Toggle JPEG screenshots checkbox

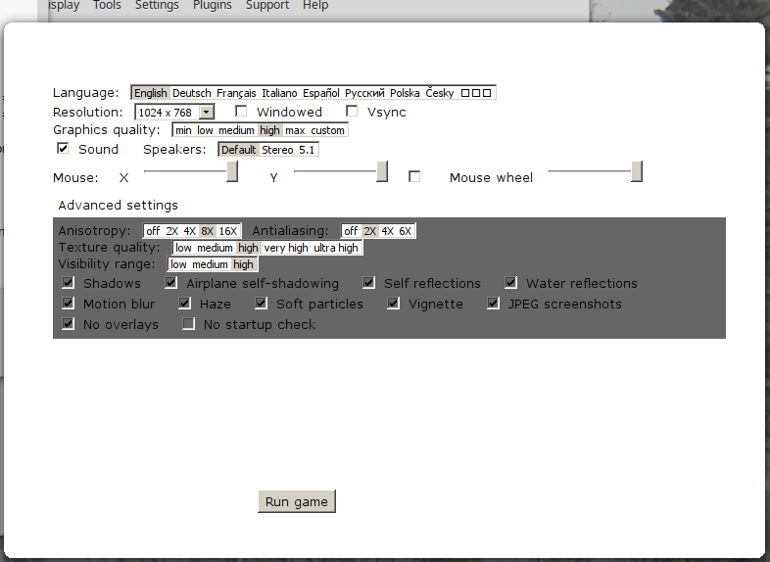[493, 304]
